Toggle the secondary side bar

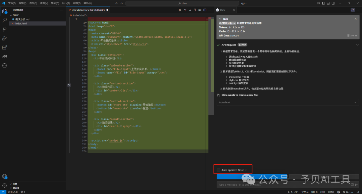[x=333, y=3]
